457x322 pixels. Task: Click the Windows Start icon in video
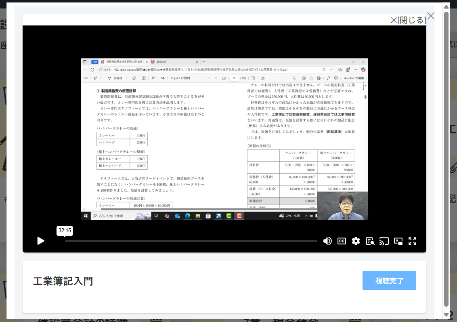[x=86, y=216]
